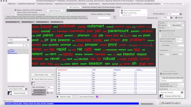The image size is (191, 107).
Task: Click the Clear Output view eraser icon
Action: (53, 75)
